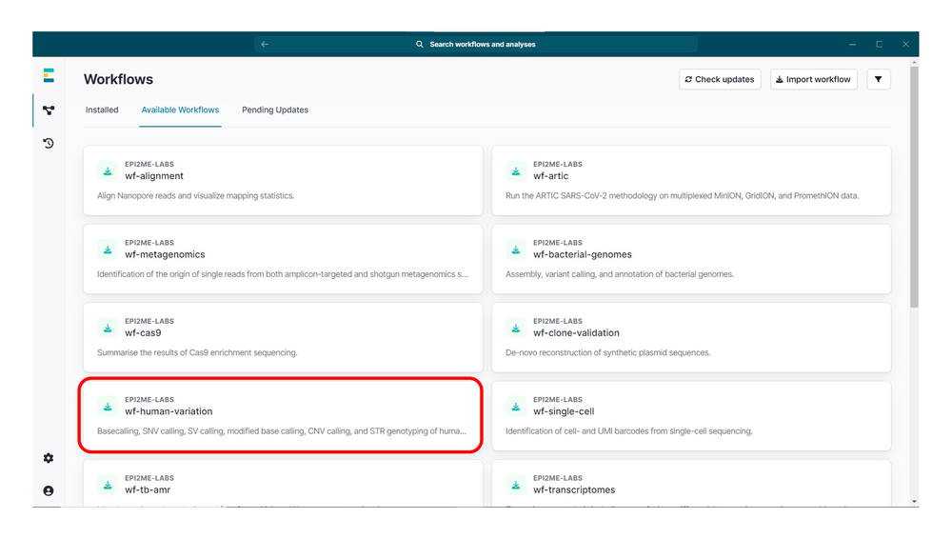
Task: Open the Pending Updates tab
Action: click(275, 110)
